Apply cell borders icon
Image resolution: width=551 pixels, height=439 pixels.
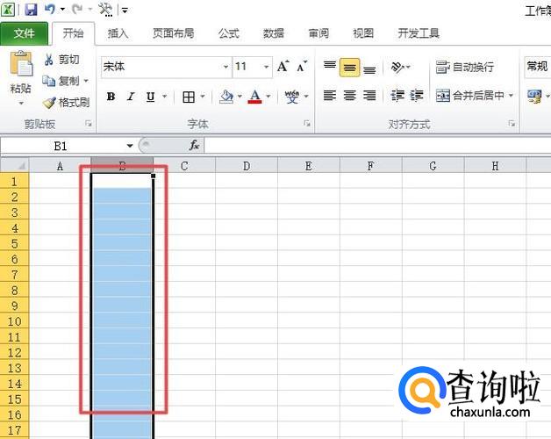[x=189, y=97]
